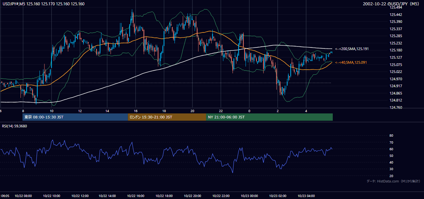The height and width of the screenshot is (199, 424).
Task: Click price level 125.390 on axis
Action: click(395, 22)
